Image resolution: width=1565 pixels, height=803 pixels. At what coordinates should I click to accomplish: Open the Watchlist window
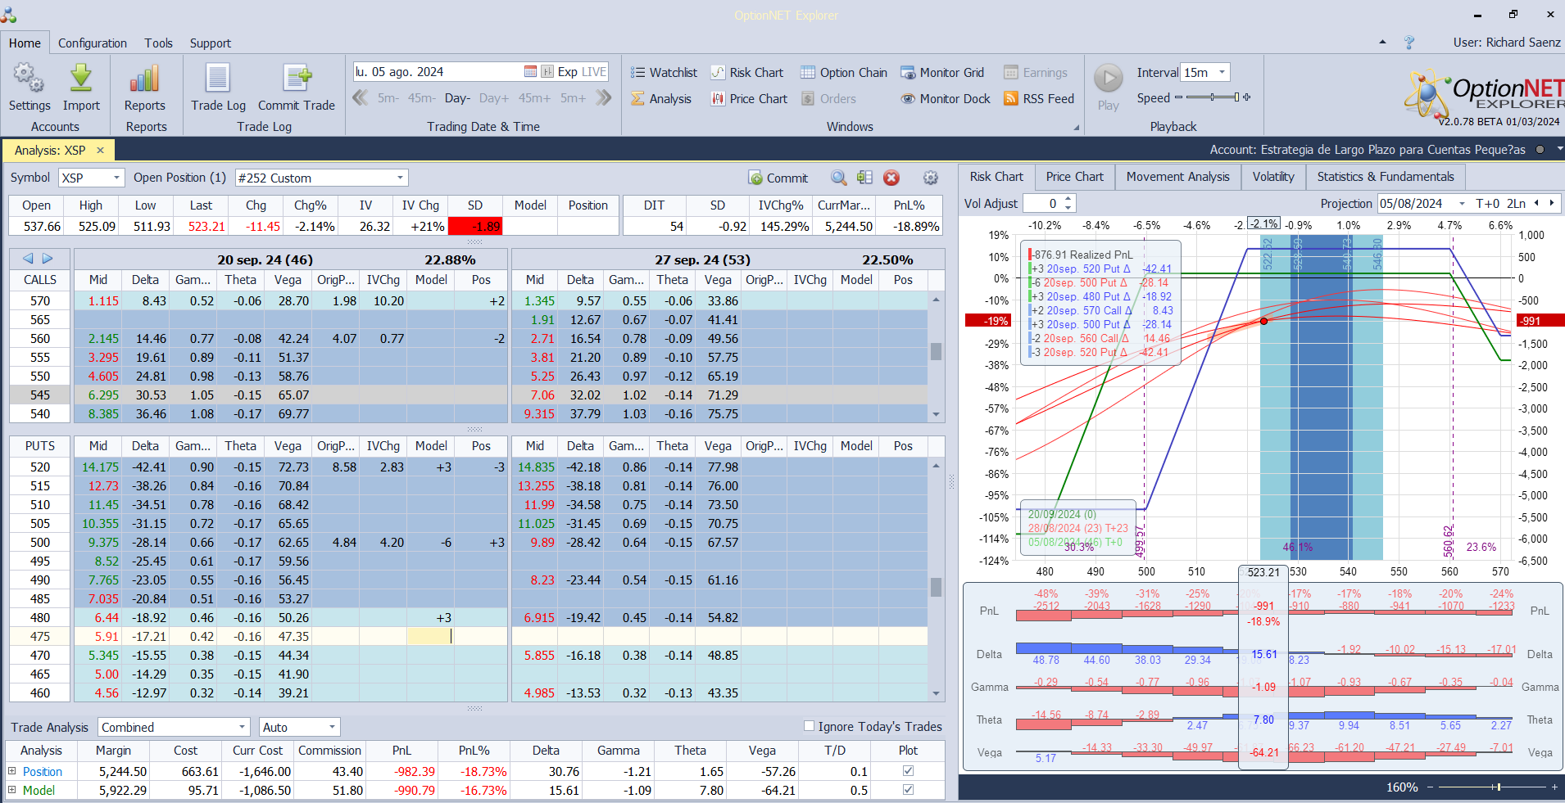click(664, 73)
